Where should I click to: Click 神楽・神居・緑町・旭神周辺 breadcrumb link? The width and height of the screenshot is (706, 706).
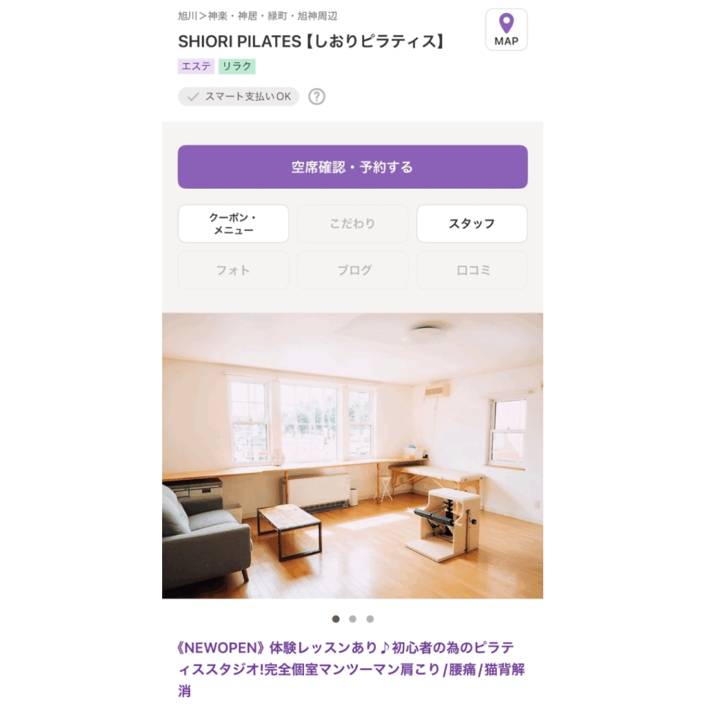click(272, 17)
